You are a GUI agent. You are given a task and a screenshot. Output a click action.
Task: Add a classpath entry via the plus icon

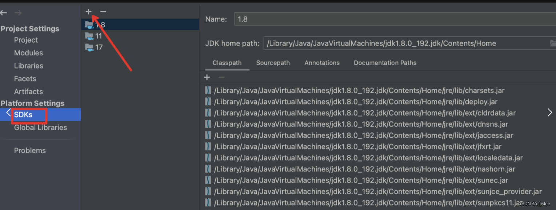(x=207, y=77)
